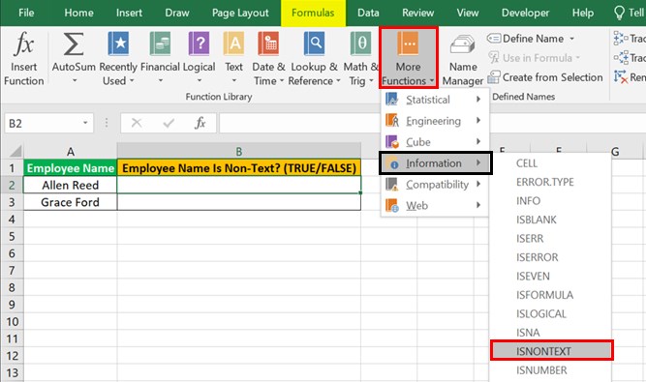
Task: Click the More Functions book icon
Action: pos(408,44)
